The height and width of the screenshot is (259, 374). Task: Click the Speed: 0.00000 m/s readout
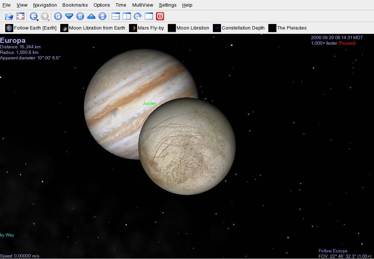click(20, 256)
